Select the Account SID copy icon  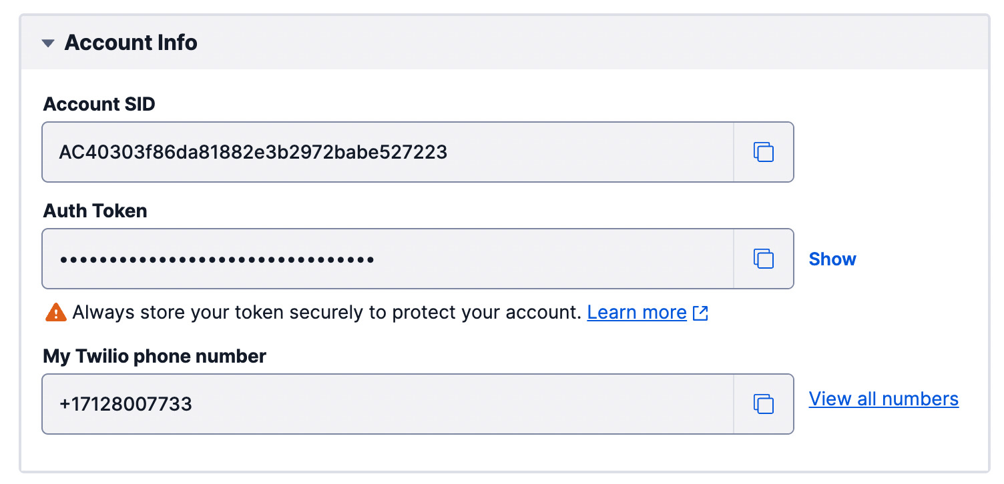(x=763, y=152)
